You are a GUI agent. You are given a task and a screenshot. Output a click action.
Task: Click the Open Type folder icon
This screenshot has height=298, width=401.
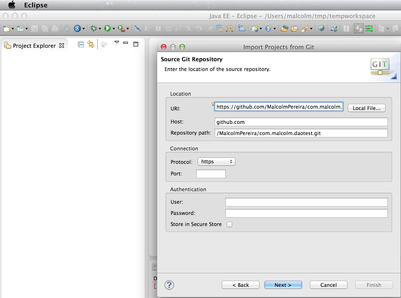click(284, 28)
